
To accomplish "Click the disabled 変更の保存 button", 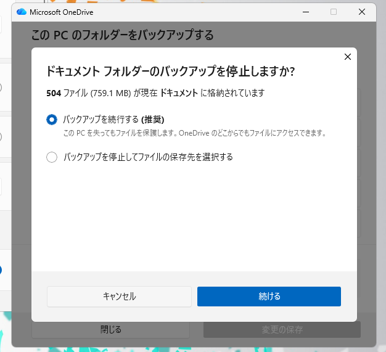I will 282,329.
